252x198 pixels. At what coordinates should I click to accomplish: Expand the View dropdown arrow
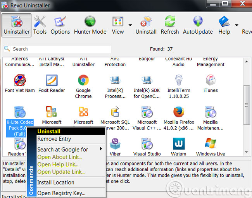click(x=130, y=25)
